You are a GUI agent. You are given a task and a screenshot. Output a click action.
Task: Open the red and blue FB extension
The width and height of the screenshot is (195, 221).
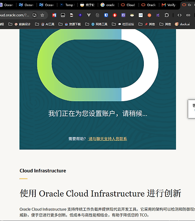54,15
